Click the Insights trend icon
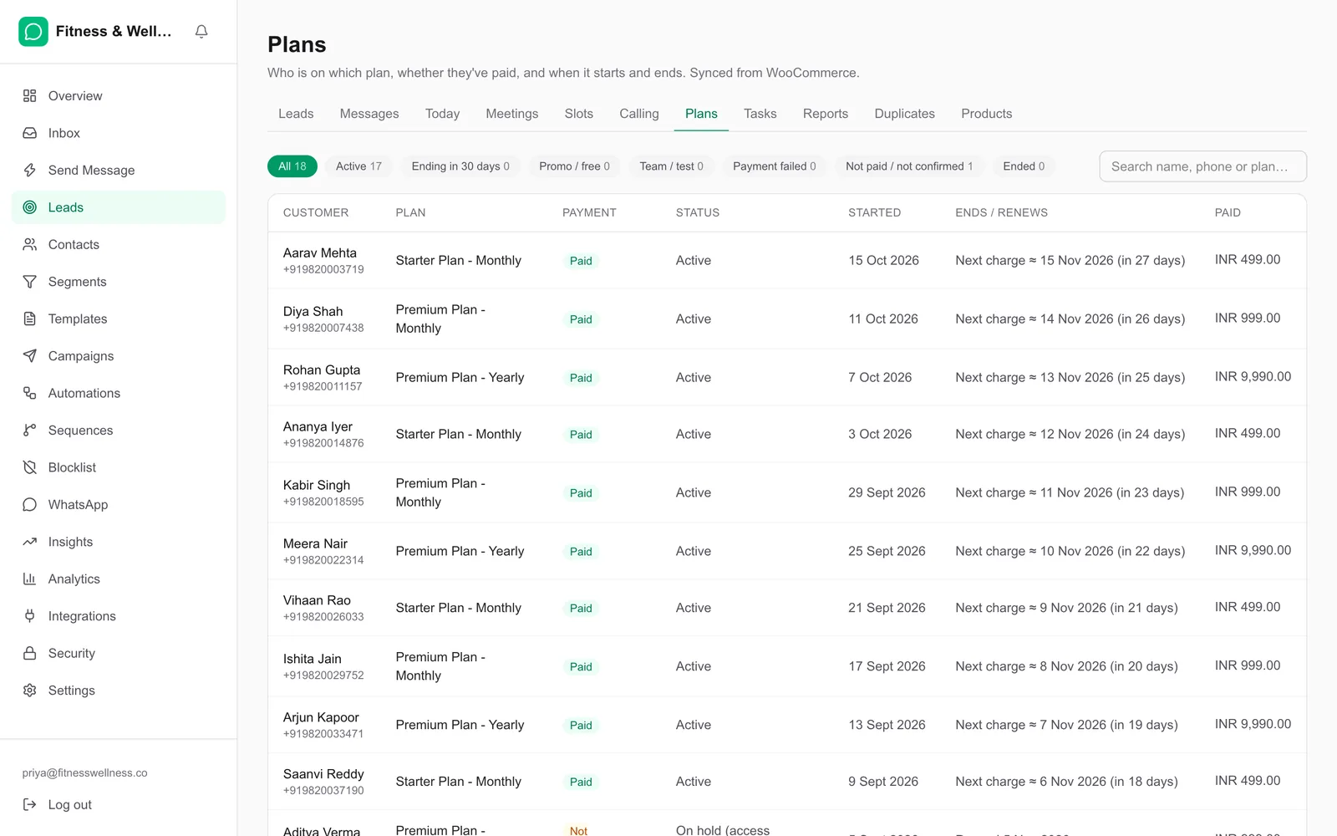This screenshot has height=836, width=1337. [x=30, y=542]
